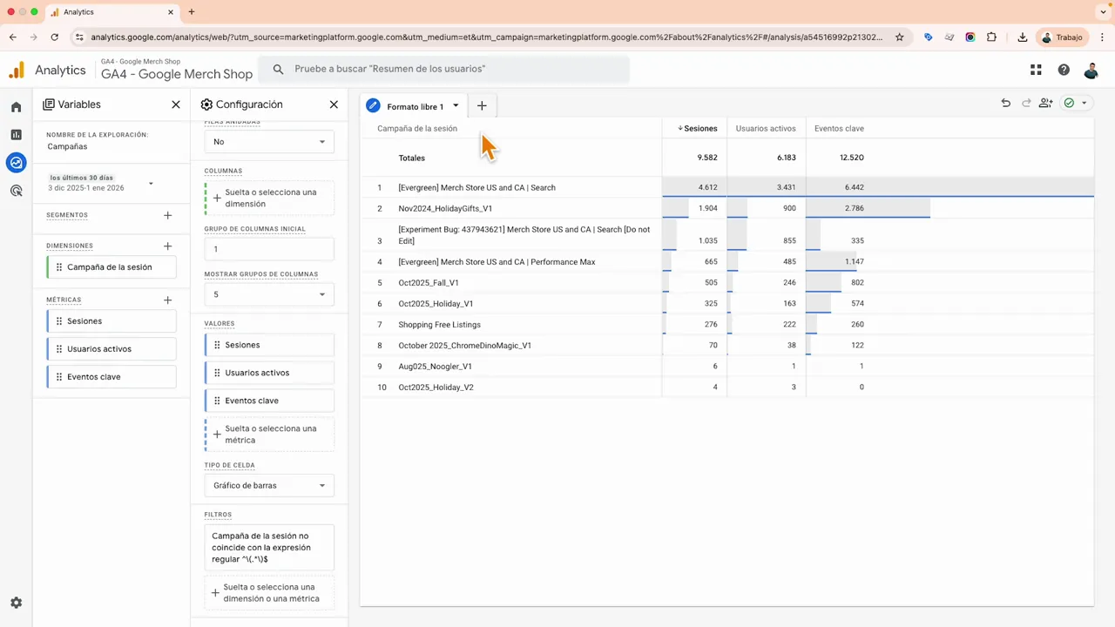Open browser extensions puzzle icon
The image size is (1115, 627).
pos(991,37)
